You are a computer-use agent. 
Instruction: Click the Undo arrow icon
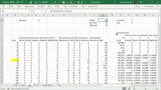pyautogui.click(x=21, y=2)
